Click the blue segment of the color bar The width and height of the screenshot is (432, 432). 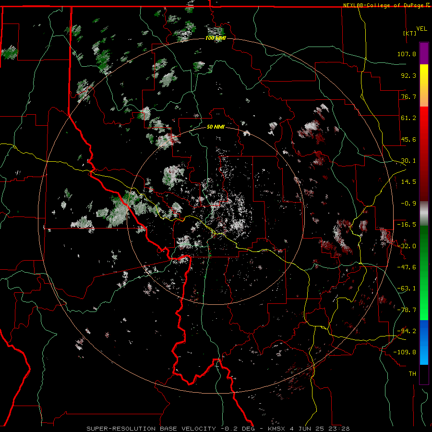424,342
